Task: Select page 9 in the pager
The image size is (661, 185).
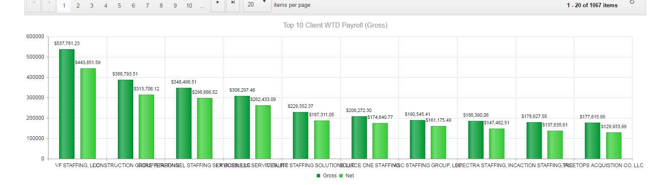Action: click(x=175, y=6)
